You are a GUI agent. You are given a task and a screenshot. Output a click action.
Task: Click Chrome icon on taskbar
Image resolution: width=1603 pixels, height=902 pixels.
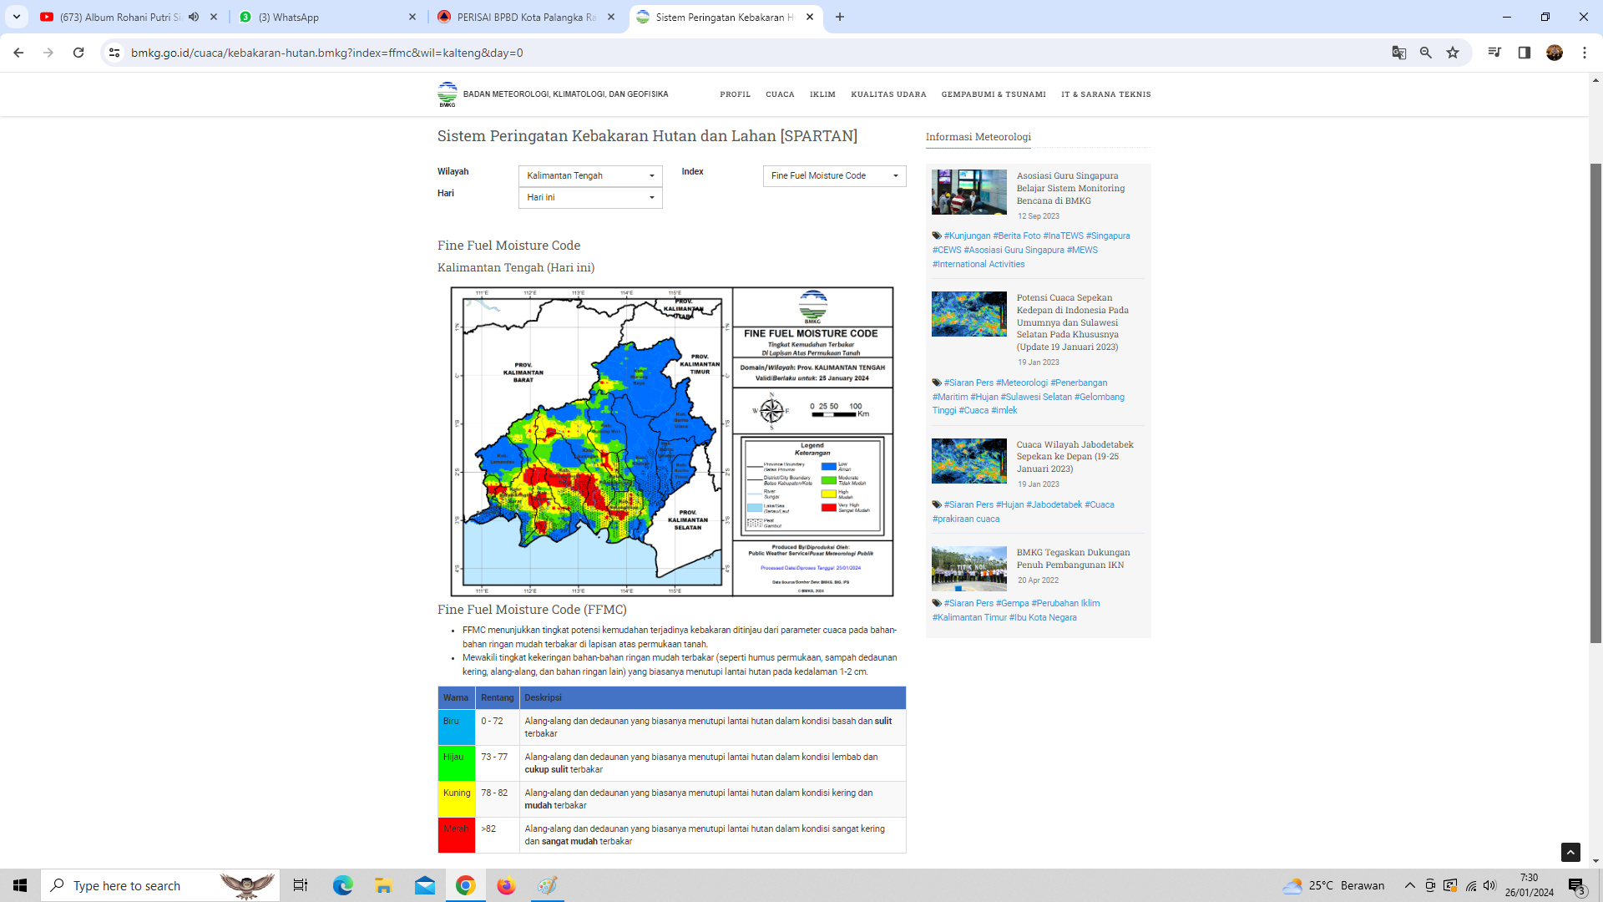click(x=466, y=885)
